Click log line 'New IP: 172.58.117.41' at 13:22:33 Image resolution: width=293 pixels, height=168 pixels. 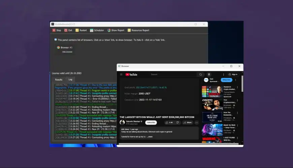[86, 113]
